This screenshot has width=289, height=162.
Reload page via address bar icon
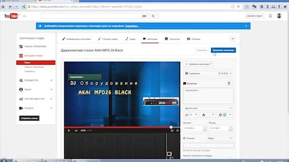coord(233,7)
